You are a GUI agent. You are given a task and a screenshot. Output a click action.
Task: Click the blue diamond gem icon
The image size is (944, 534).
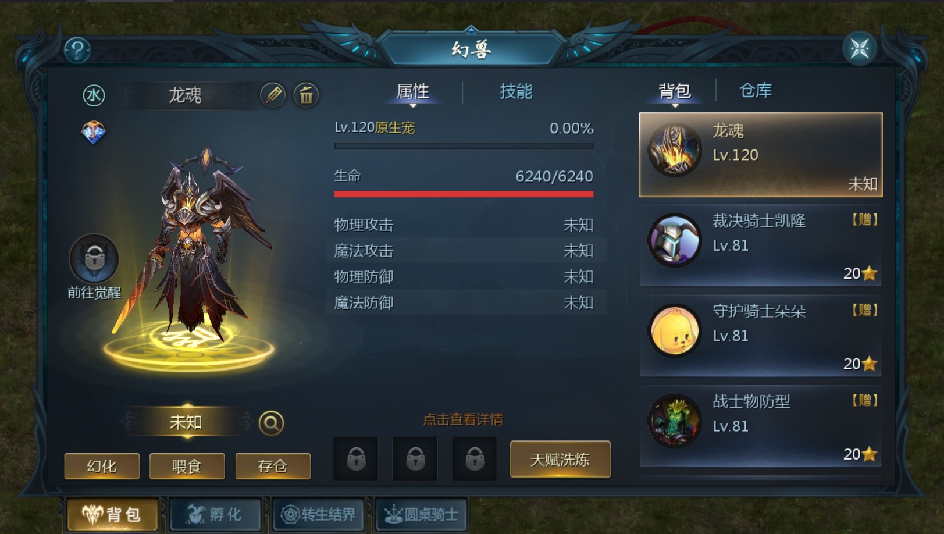(x=93, y=133)
